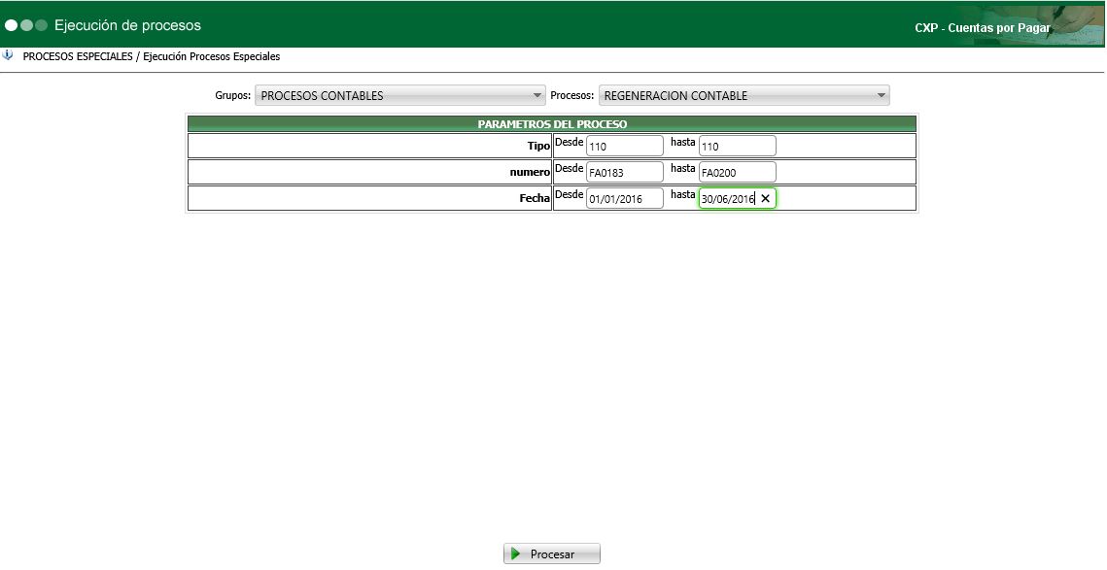Open the Procesos dropdown
The height and width of the screenshot is (570, 1107).
(744, 95)
